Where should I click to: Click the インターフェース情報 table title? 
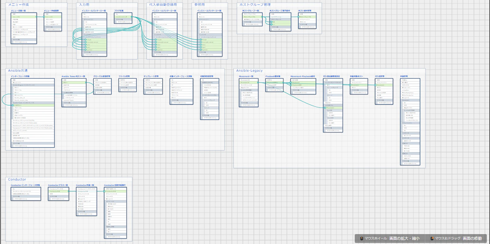[20, 76]
